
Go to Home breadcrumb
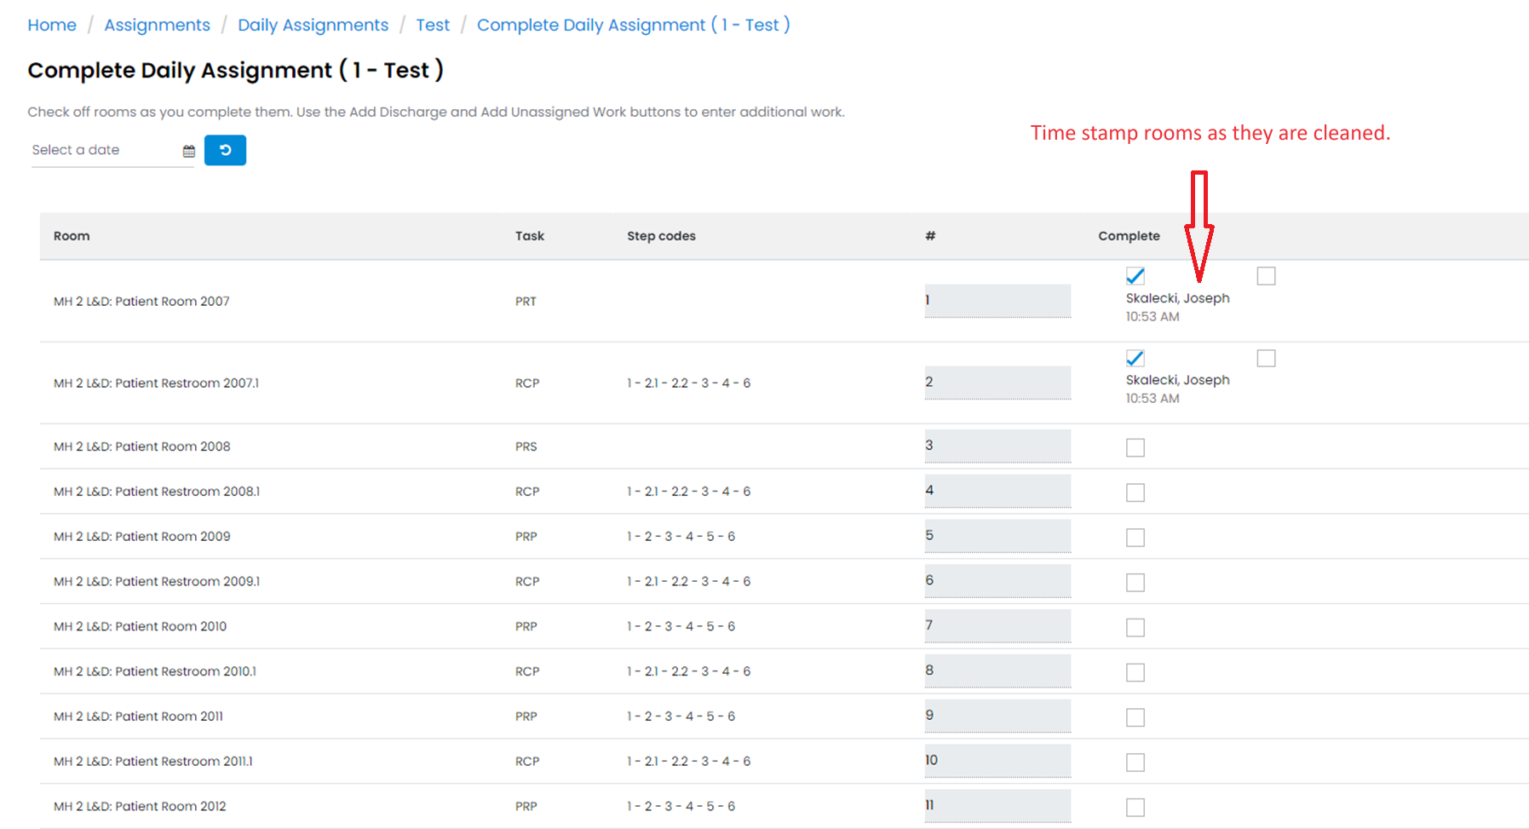[x=52, y=25]
